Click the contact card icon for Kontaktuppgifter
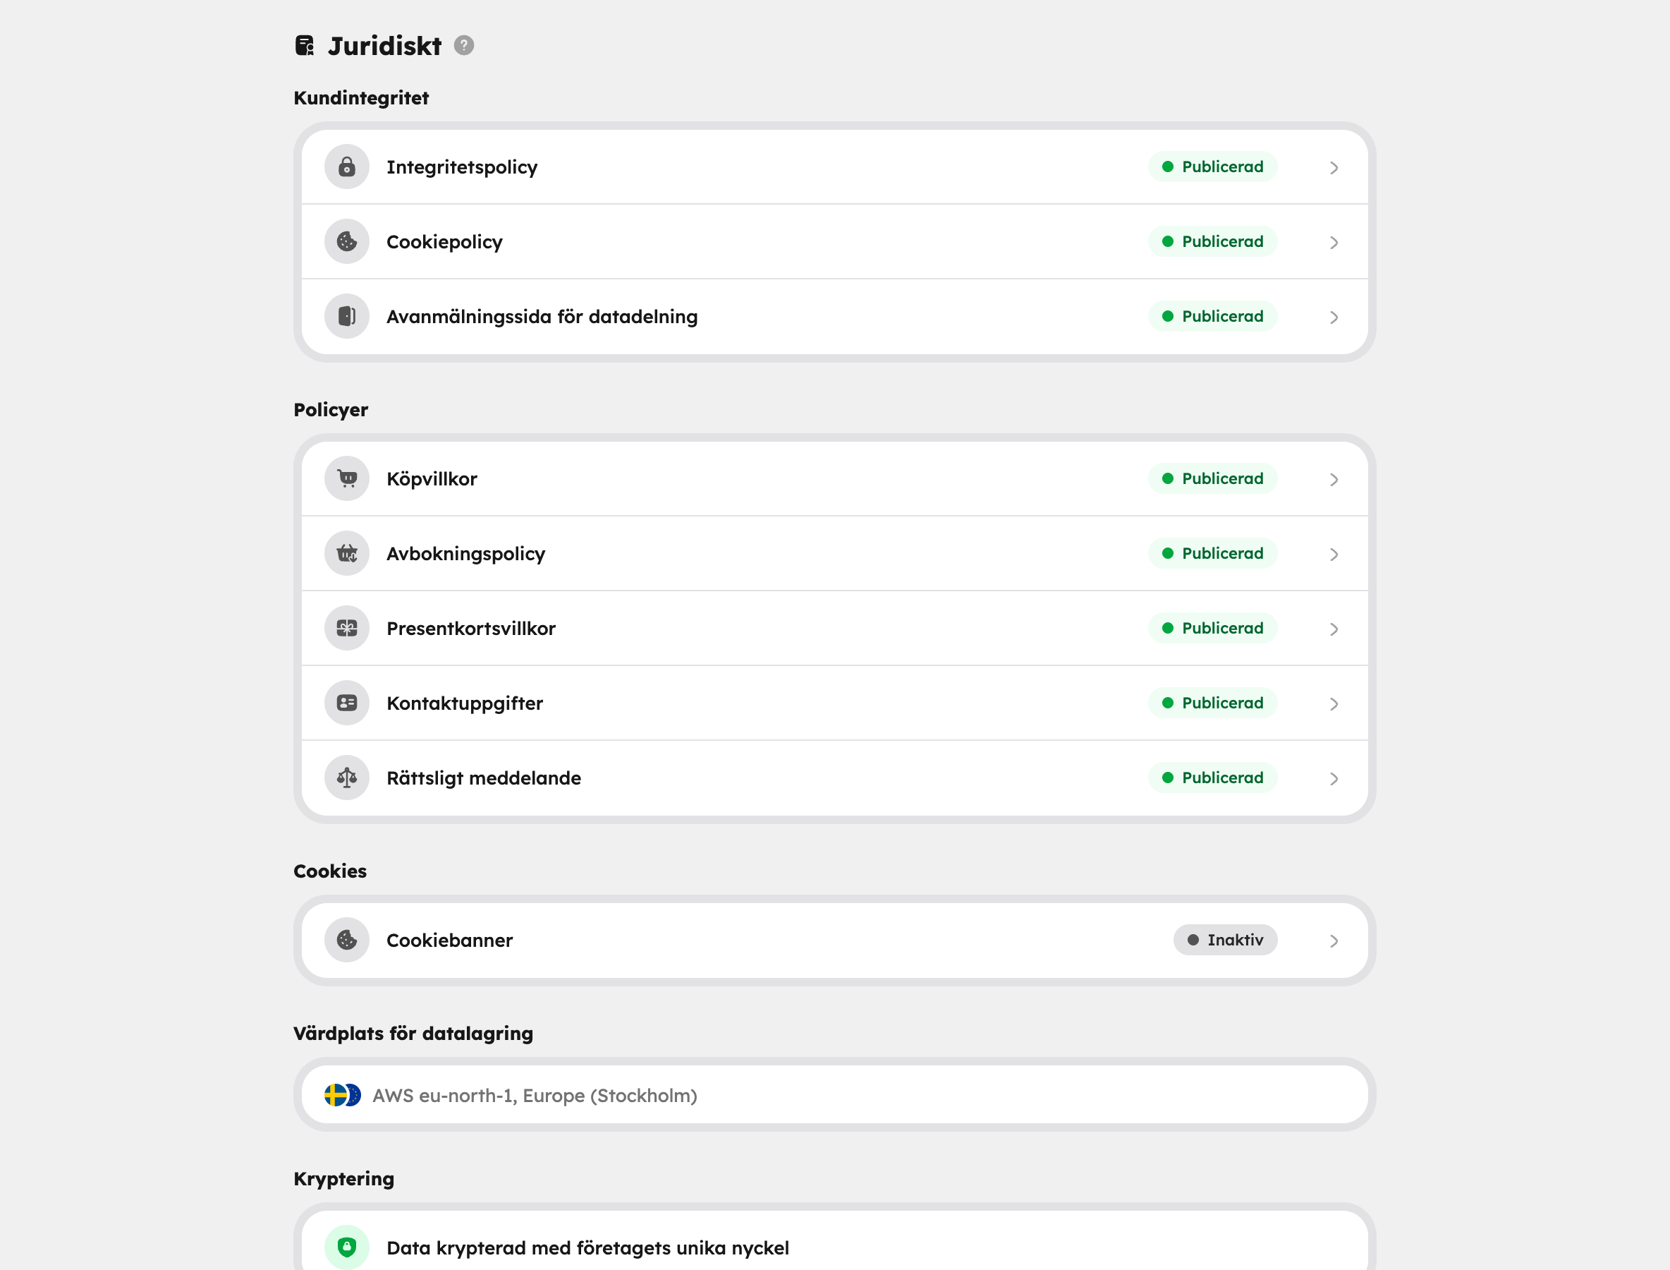 (347, 703)
